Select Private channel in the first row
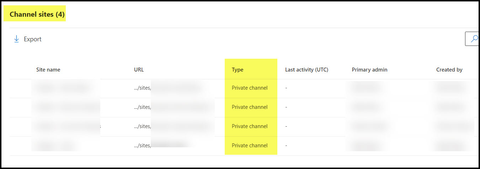Screen dimensions: 480x169 (250, 88)
